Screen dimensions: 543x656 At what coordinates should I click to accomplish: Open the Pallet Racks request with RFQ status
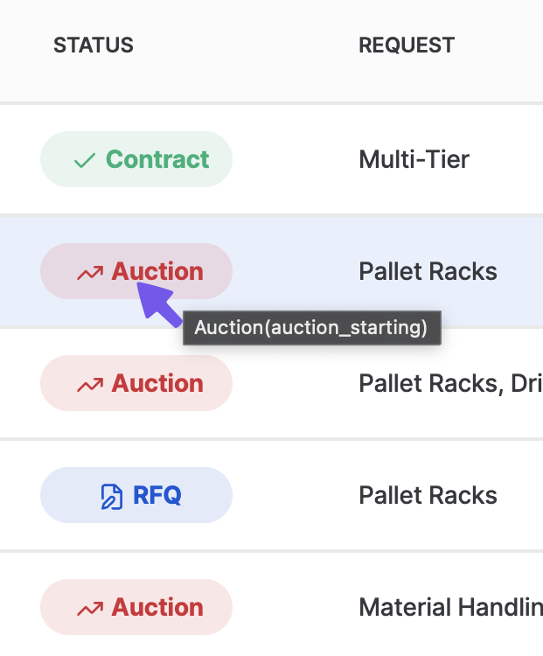pos(428,495)
